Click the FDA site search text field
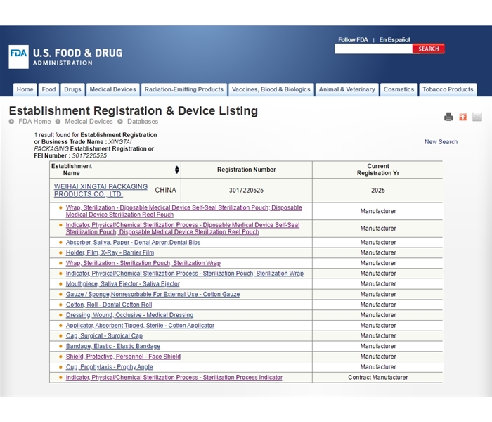The height and width of the screenshot is (422, 492). (373, 49)
